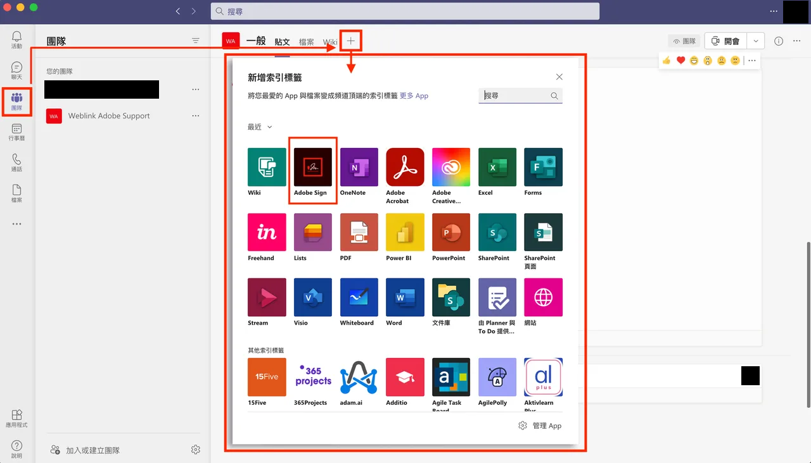
Task: Choose the Freehand app tile
Action: pyautogui.click(x=267, y=232)
